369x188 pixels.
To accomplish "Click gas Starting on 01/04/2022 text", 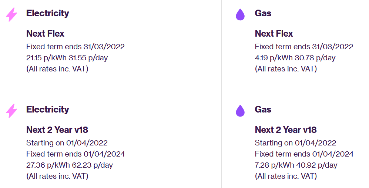I will click(295, 143).
